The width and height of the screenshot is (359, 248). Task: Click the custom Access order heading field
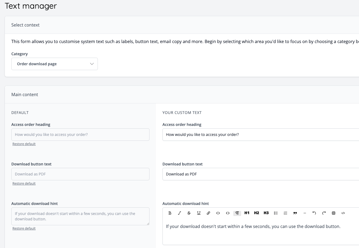click(x=243, y=135)
